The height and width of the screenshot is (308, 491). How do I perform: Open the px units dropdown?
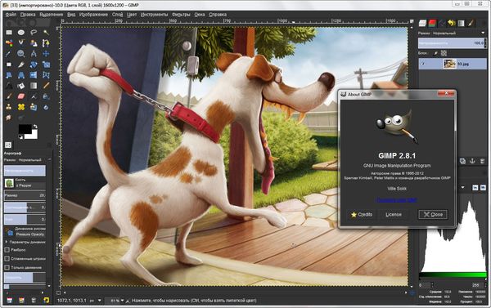[x=99, y=301]
